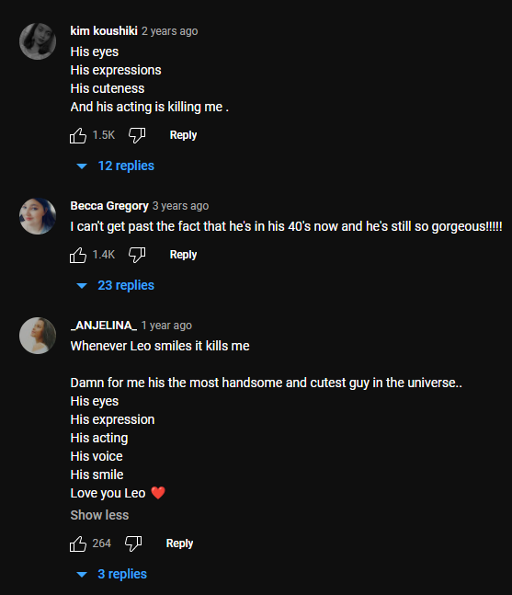Image resolution: width=512 pixels, height=595 pixels.
Task: Open Becca Gregory's profile avatar
Action: 38,216
